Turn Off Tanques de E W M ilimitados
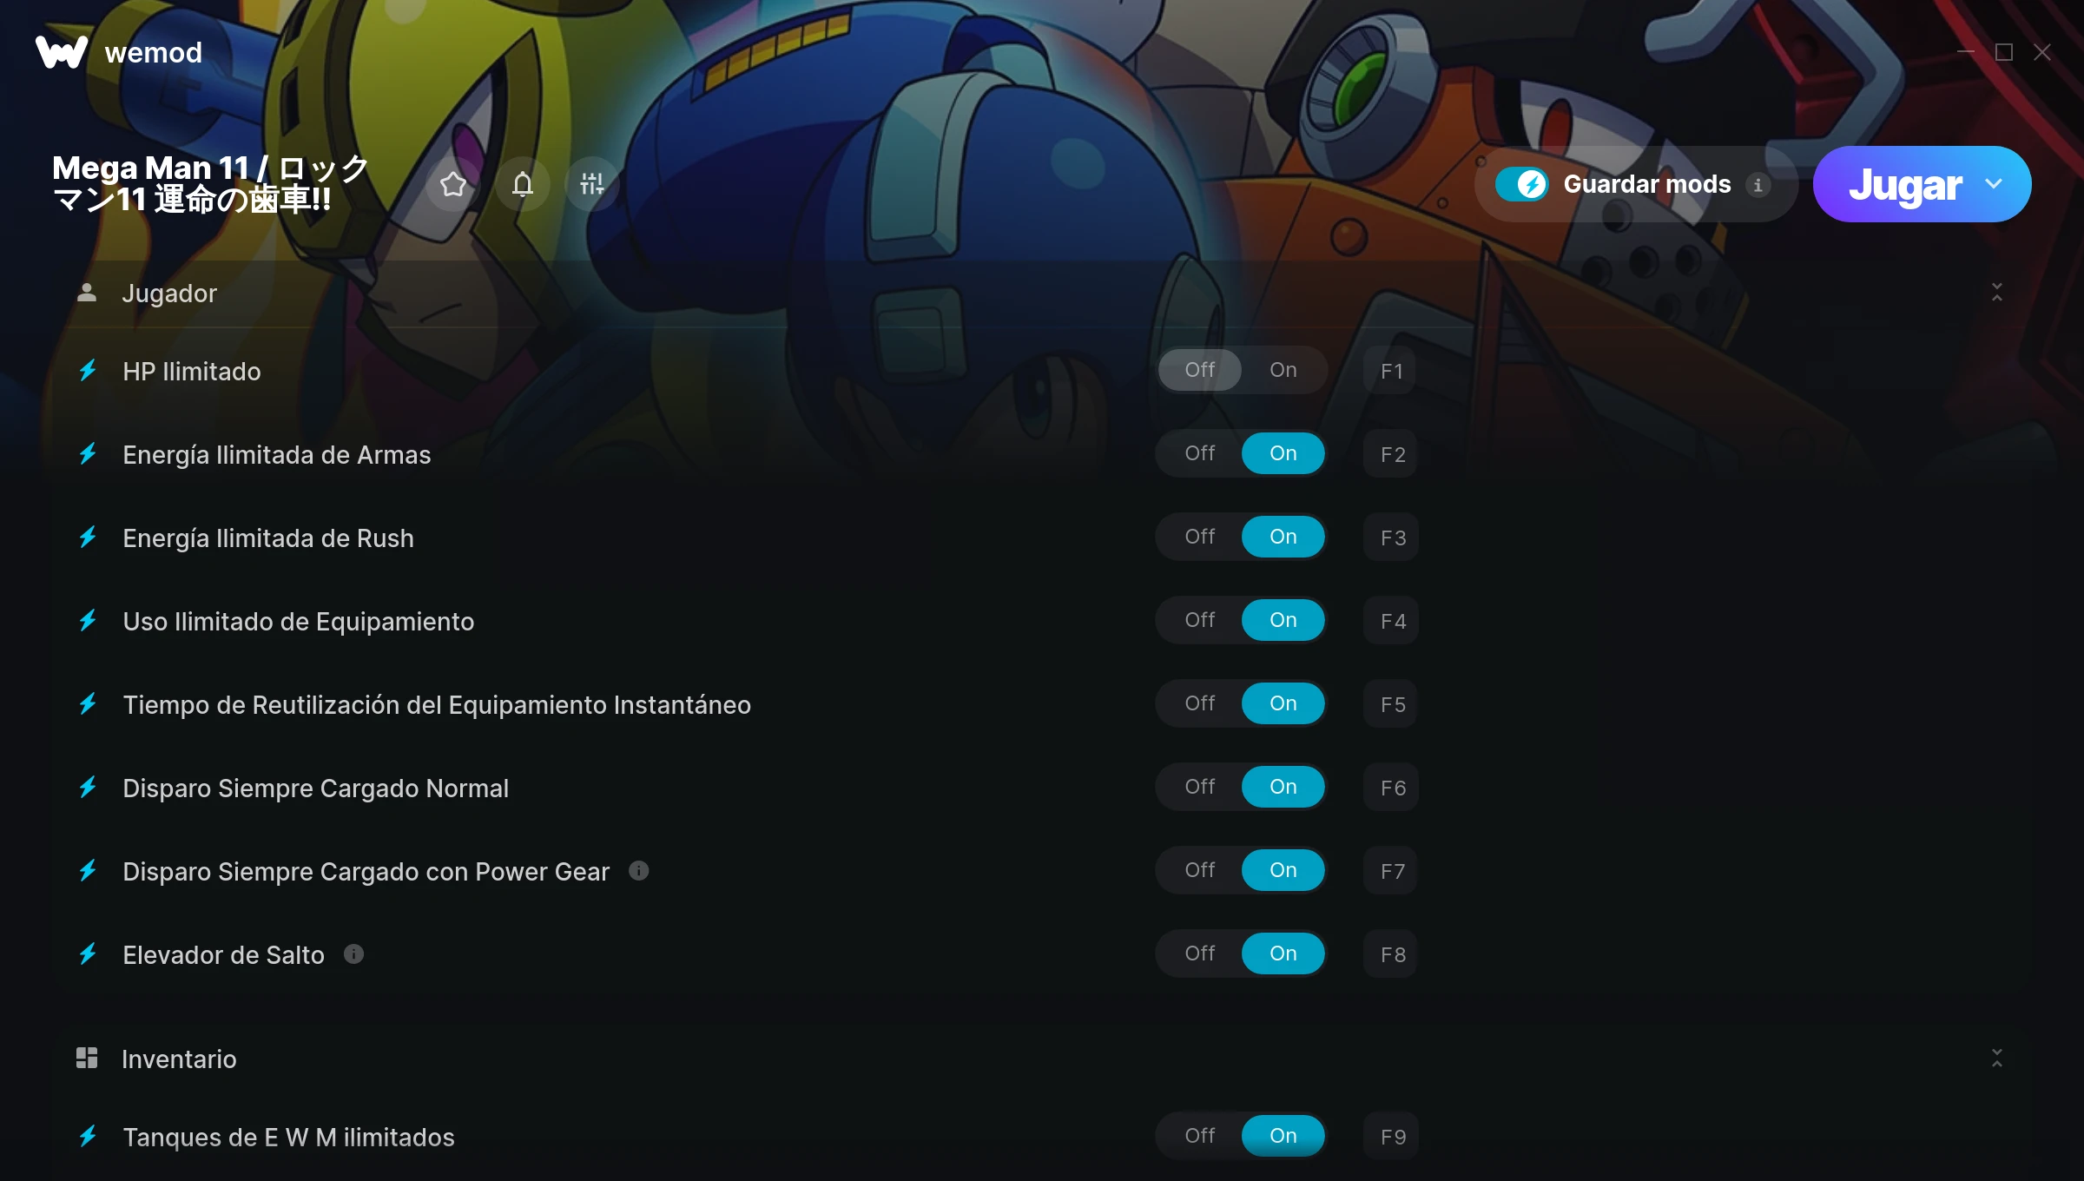This screenshot has height=1181, width=2084. [x=1199, y=1136]
